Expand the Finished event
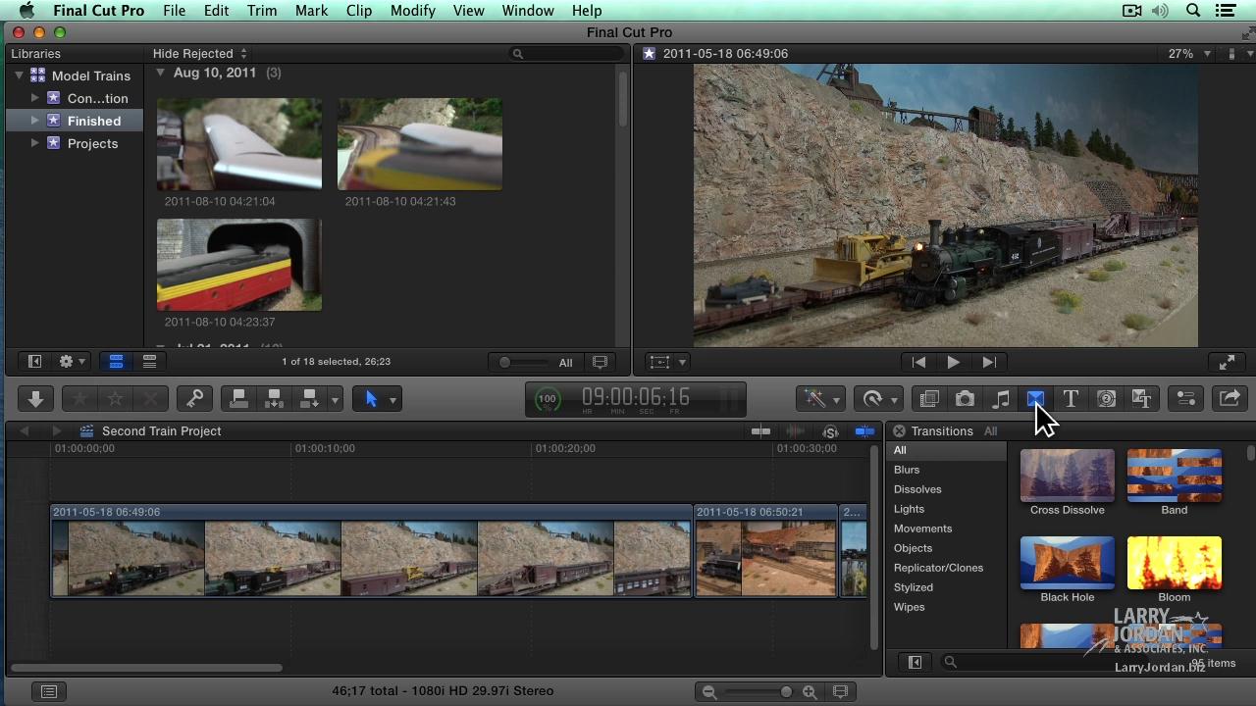 coord(35,121)
